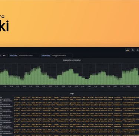Click the 12:40 time axis label
This screenshot has height=136, width=139.
[x=83, y=86]
